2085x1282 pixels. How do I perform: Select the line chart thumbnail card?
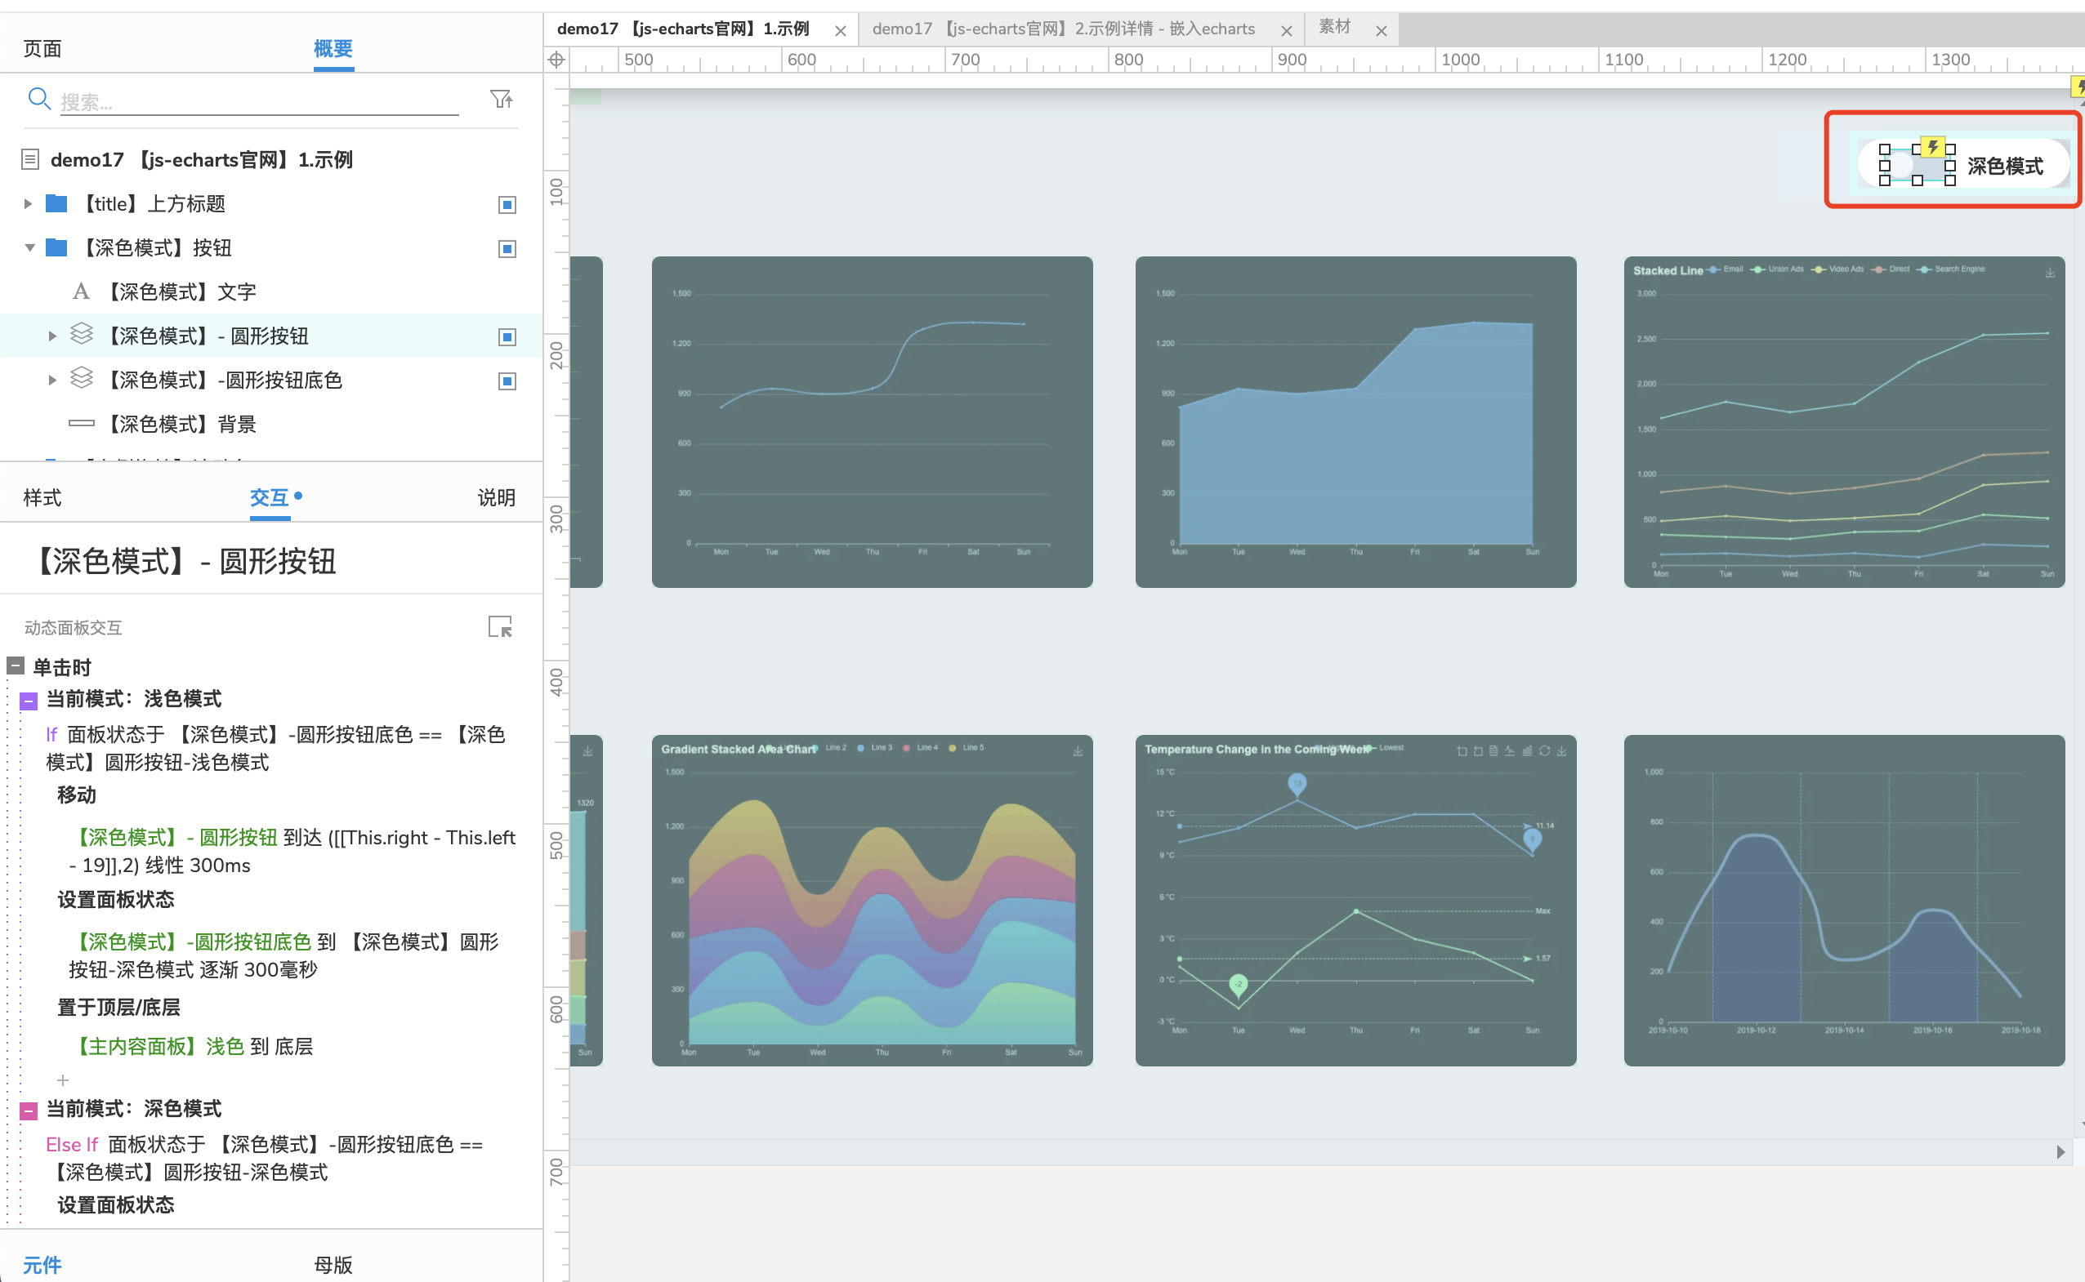click(x=872, y=421)
